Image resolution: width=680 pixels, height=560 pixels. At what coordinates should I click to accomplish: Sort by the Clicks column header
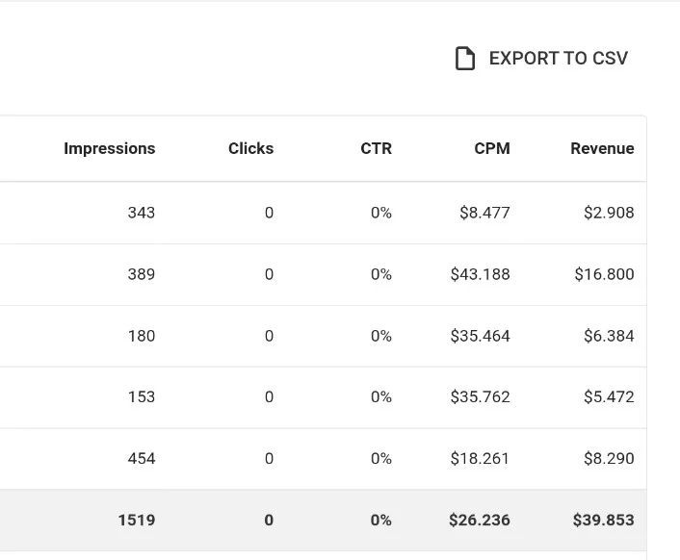251,148
